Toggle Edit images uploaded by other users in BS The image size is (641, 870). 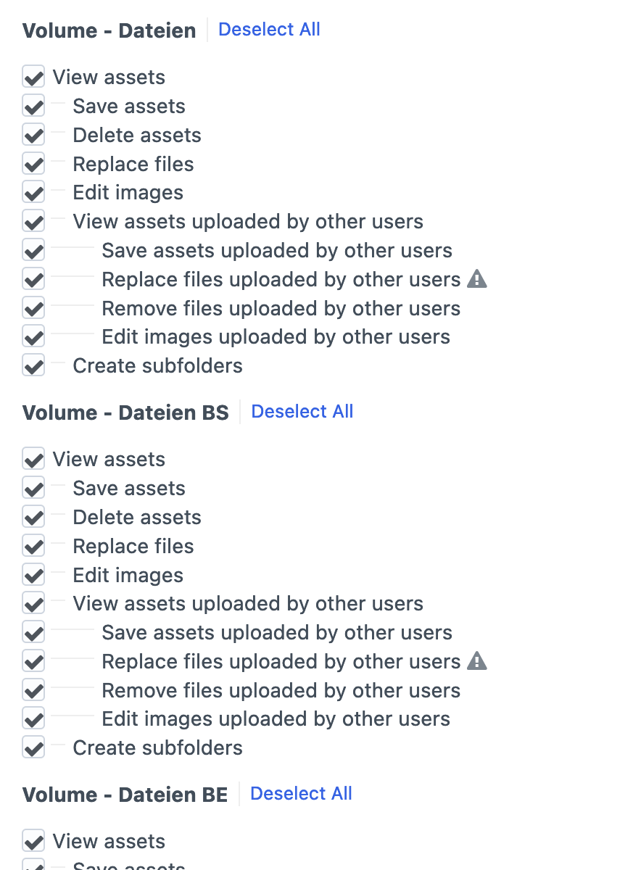tap(33, 718)
